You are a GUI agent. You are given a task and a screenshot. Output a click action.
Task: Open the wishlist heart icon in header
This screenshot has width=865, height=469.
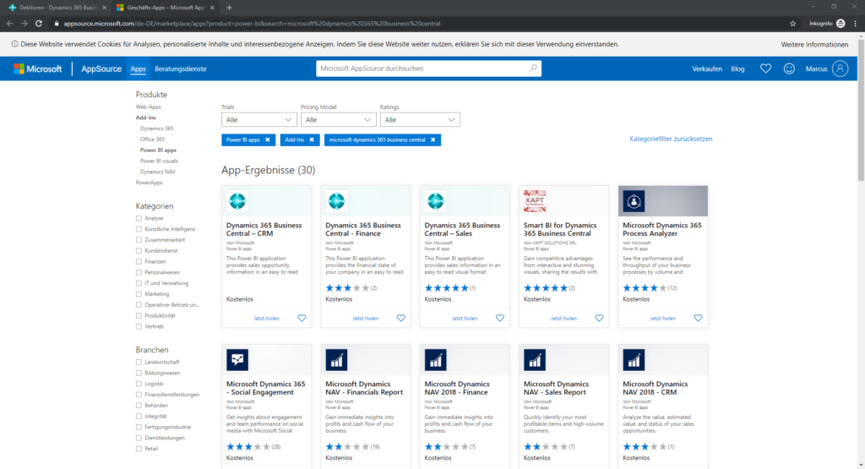click(x=765, y=68)
